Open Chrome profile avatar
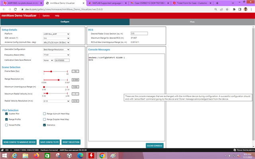 click(x=245, y=9)
